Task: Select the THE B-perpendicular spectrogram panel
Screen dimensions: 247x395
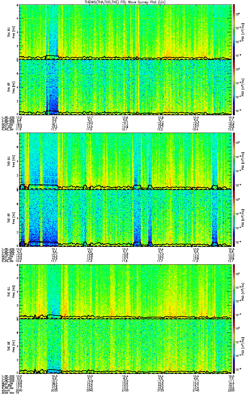Action: point(125,292)
